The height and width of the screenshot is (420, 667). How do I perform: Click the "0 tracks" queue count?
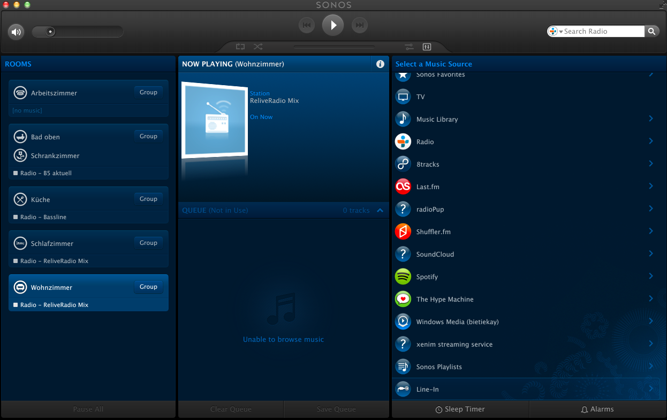click(x=357, y=211)
